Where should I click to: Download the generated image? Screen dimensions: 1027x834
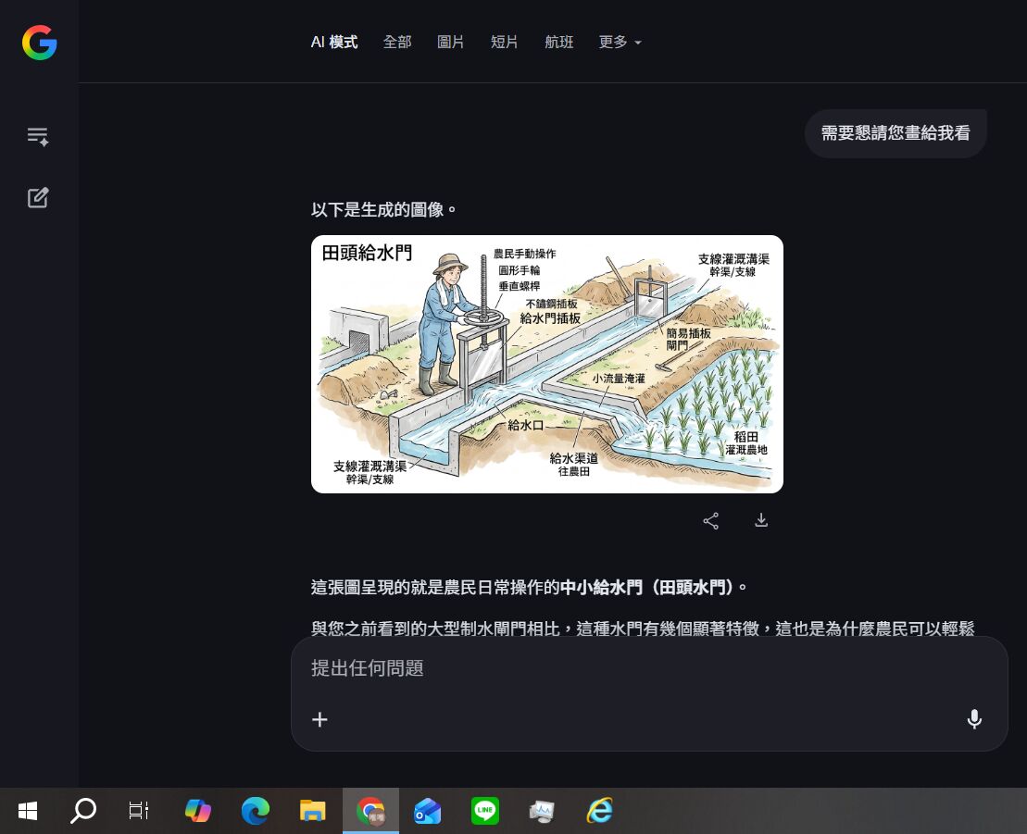(x=761, y=521)
